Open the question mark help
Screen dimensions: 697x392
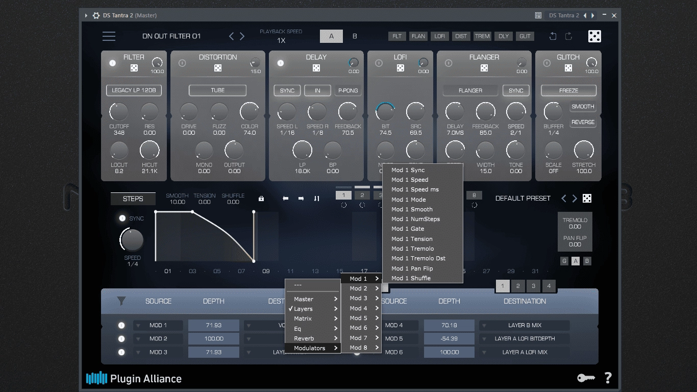coord(608,378)
